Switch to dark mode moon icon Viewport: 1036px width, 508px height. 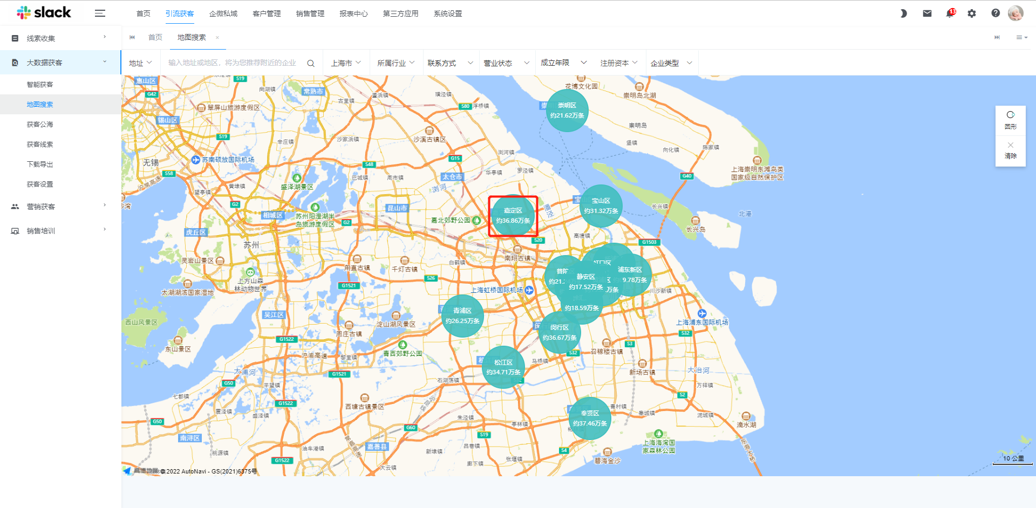(903, 13)
